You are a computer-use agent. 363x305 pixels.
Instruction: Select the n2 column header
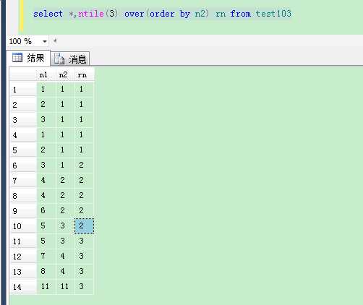65,75
